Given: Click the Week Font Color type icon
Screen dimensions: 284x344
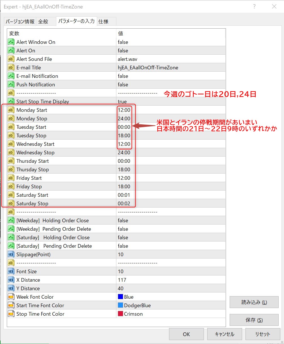Looking at the screenshot, I should coord(11,297).
